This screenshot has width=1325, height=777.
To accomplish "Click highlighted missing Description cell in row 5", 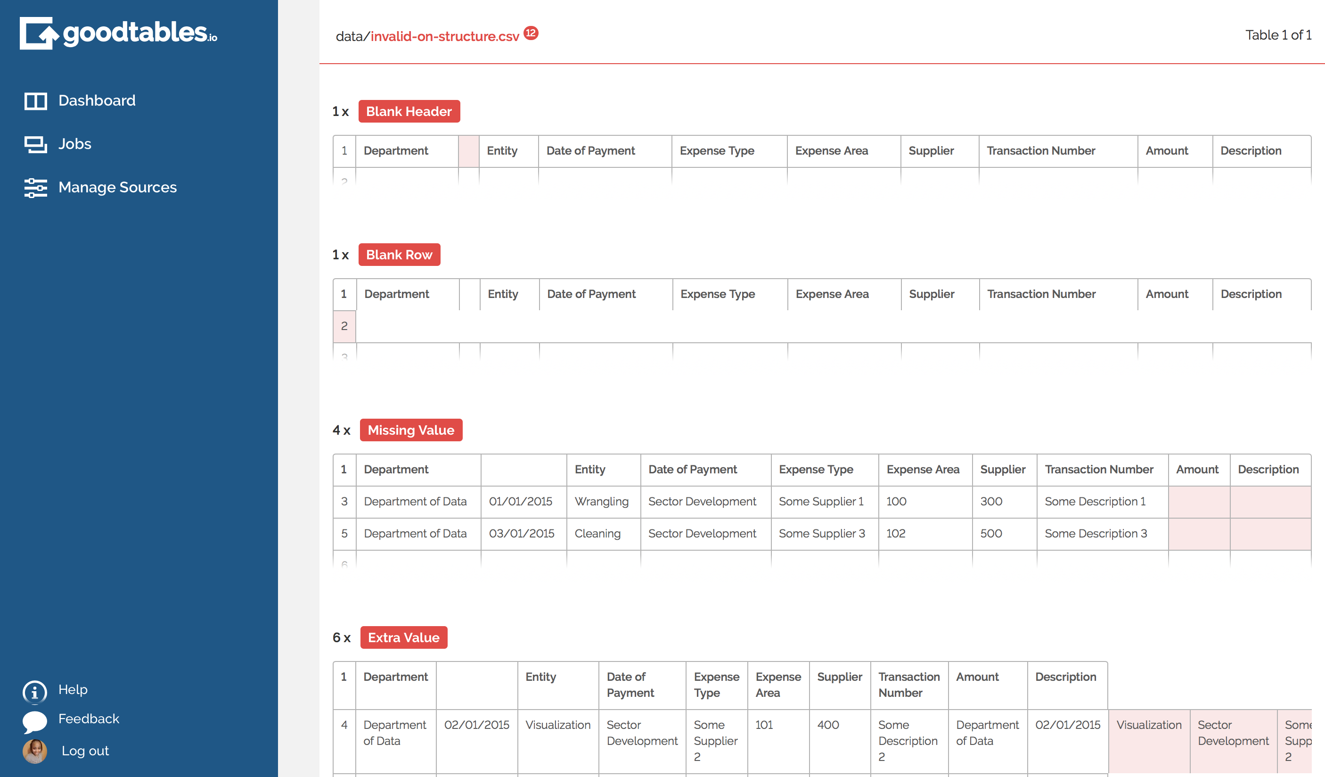I will (x=1271, y=534).
